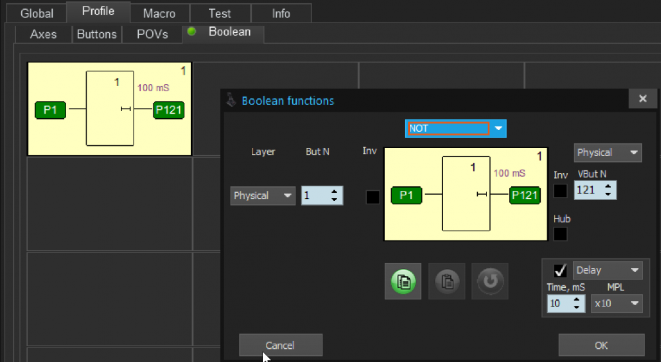Viewport: 661px width, 362px height.
Task: Toggle the output Inv checkbox
Action: (x=561, y=191)
